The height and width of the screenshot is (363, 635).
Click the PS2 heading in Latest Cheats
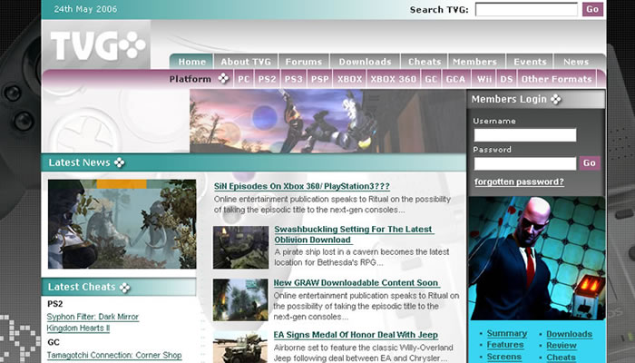point(55,304)
